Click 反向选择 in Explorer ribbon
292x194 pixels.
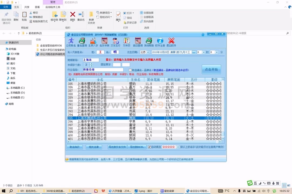coord(147,21)
